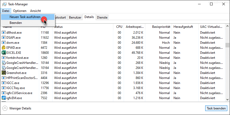Viewport: 230px width, 115px height.
Task: Sort by Basispriorität column header
Action: pyautogui.click(x=161, y=27)
